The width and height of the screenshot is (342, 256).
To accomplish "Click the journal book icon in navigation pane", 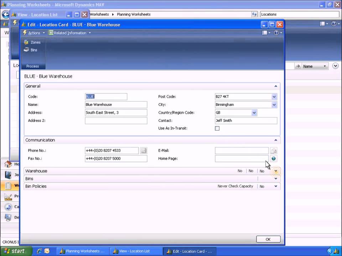I will point(8,175).
